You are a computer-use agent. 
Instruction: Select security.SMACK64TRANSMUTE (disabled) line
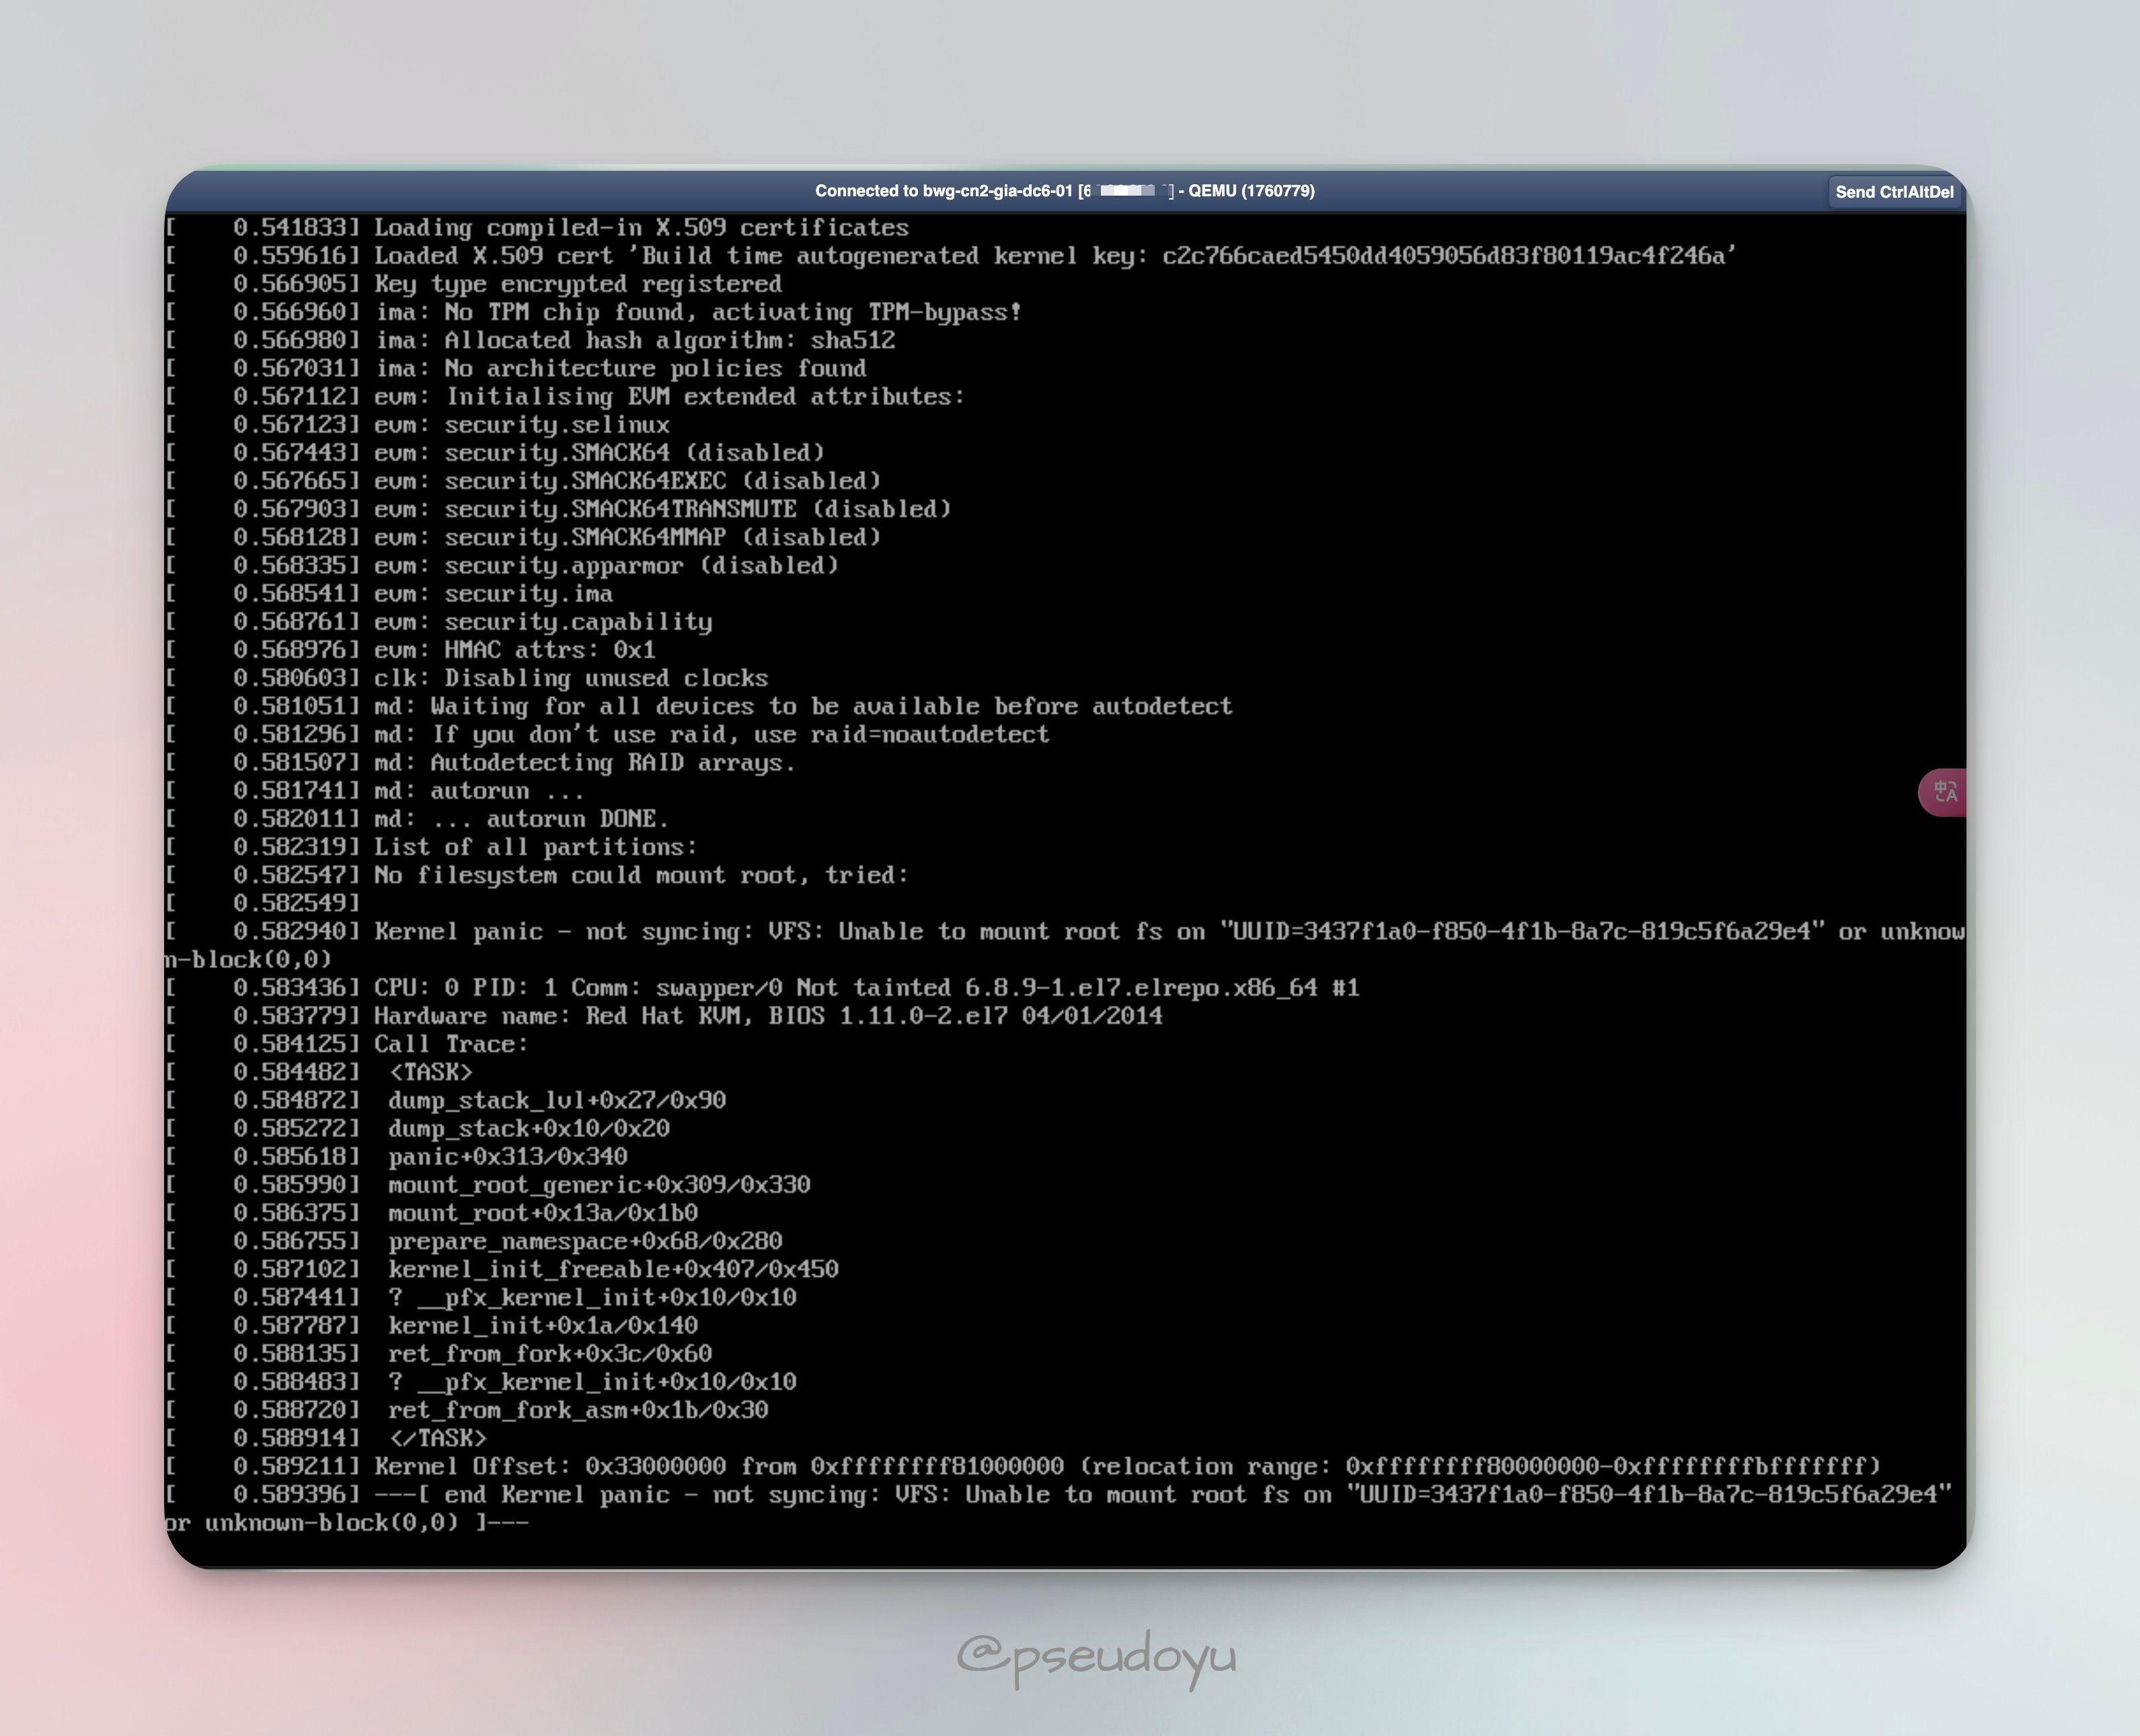559,509
